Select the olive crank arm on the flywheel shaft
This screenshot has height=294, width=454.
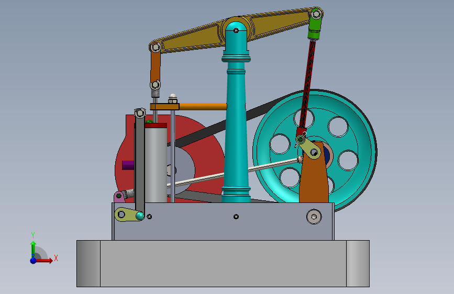(309, 148)
